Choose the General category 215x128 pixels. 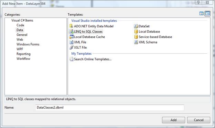[22, 35]
